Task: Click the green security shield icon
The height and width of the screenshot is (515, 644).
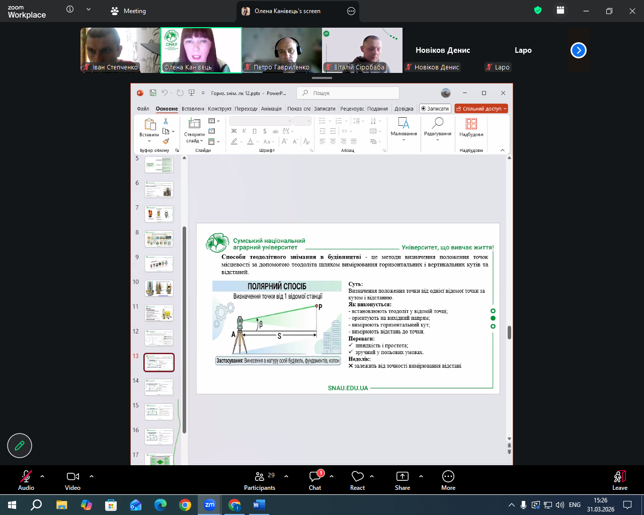Action: click(x=538, y=11)
